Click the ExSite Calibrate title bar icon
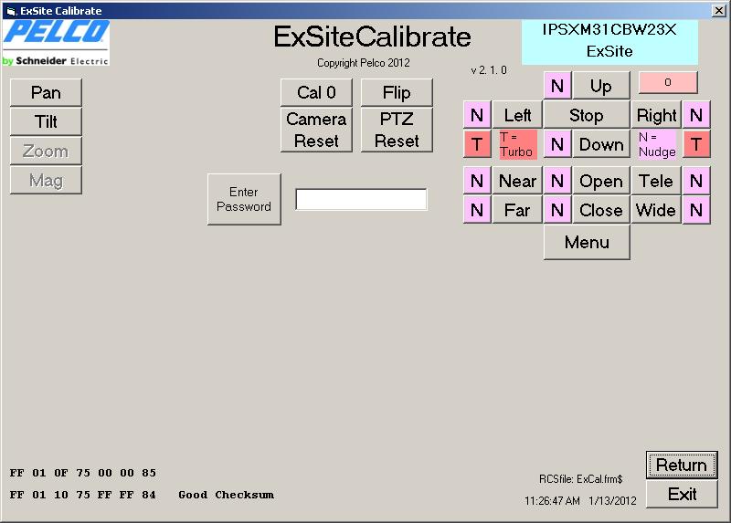The image size is (731, 523). pos(11,11)
